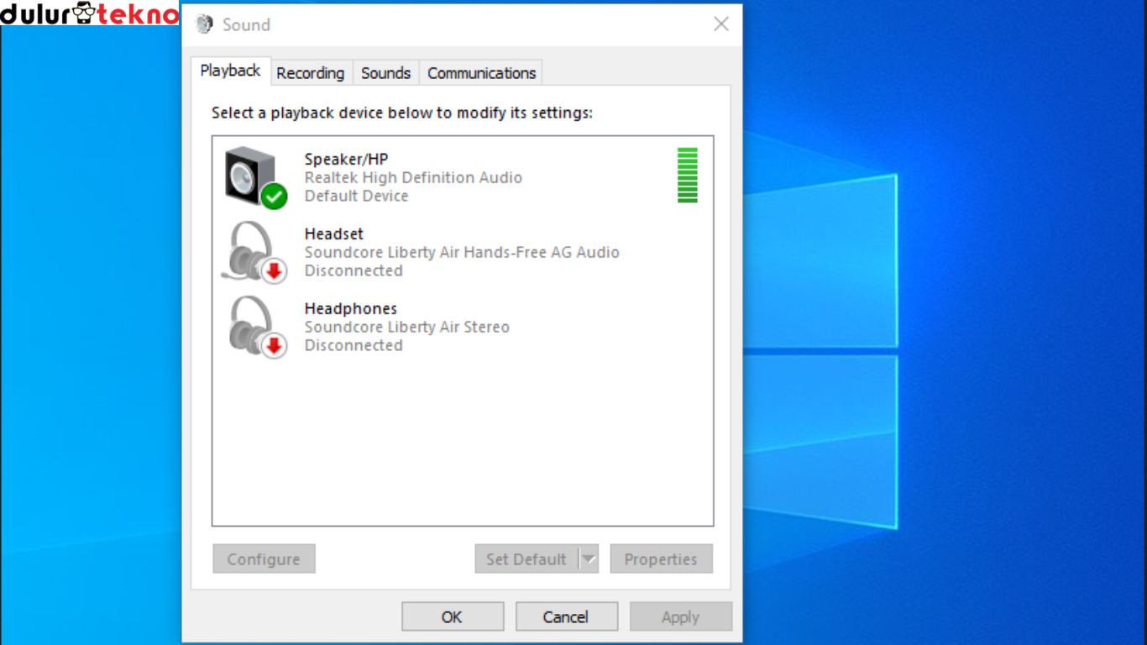Image resolution: width=1147 pixels, height=645 pixels.
Task: Click the Headphones device icon
Action: click(256, 327)
